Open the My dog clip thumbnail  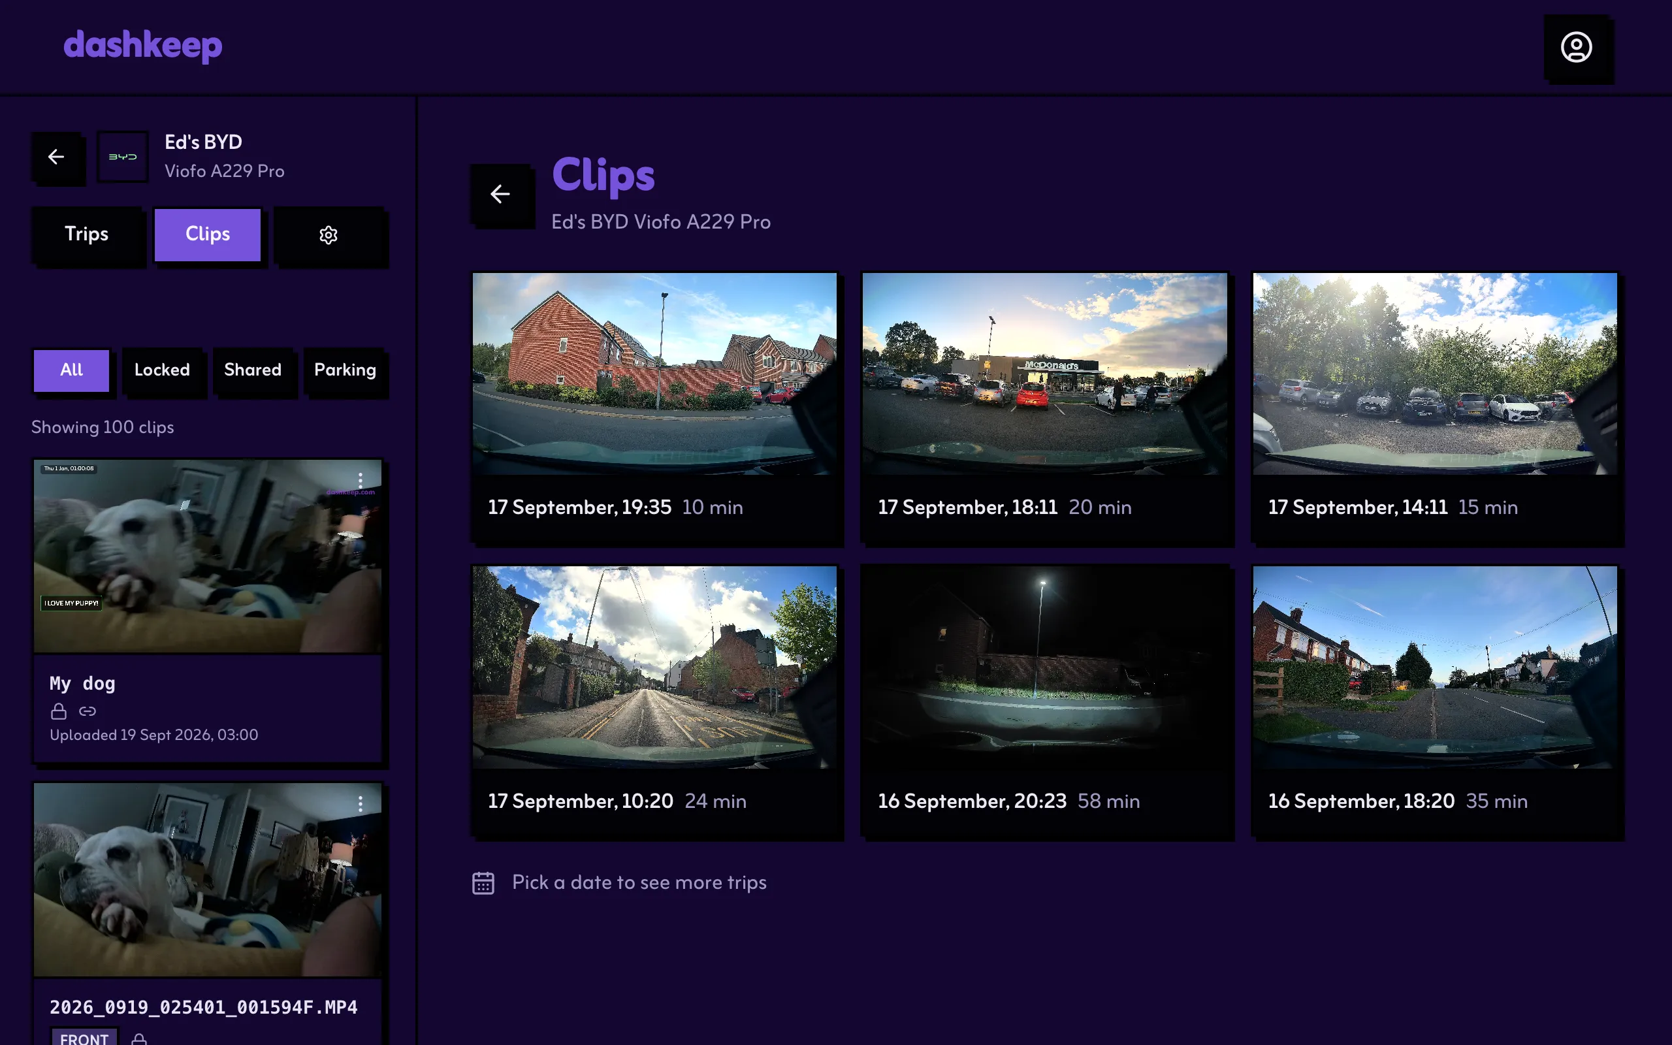coord(207,556)
